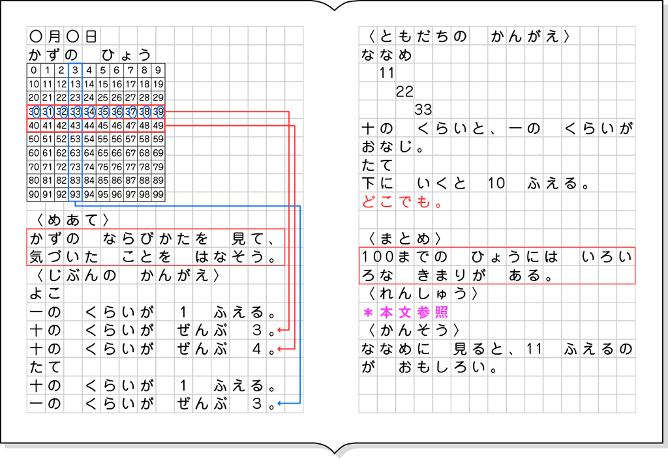The height and width of the screenshot is (459, 668).
Task: Select the circled number 39 cell
Action: tap(159, 111)
